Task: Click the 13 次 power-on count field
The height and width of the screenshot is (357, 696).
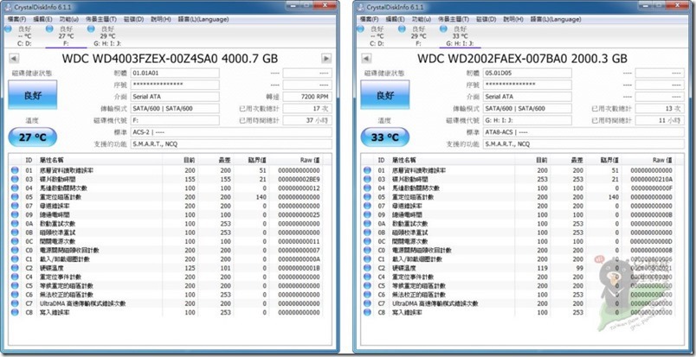Action: coord(660,108)
